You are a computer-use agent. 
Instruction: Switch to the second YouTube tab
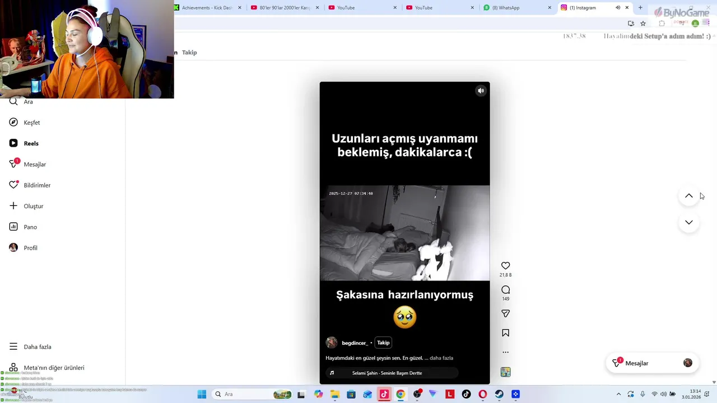coord(440,8)
